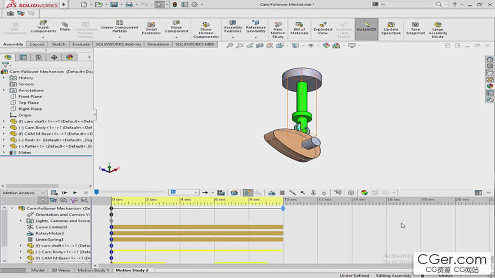
Task: Collapse Cam-Follower Mechanism in motion tree
Action: click(x=12, y=208)
